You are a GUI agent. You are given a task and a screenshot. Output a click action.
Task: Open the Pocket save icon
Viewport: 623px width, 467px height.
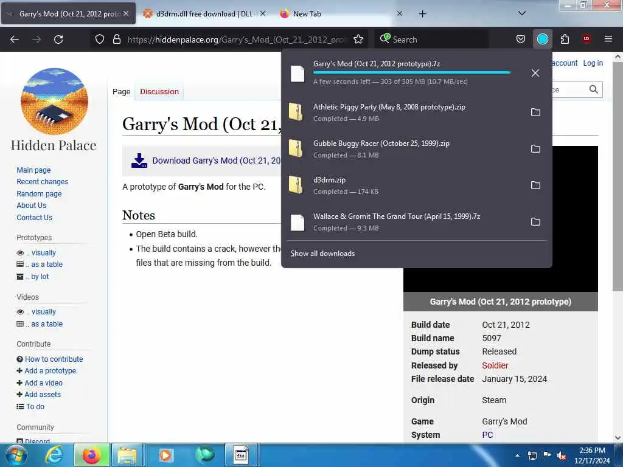click(x=521, y=39)
